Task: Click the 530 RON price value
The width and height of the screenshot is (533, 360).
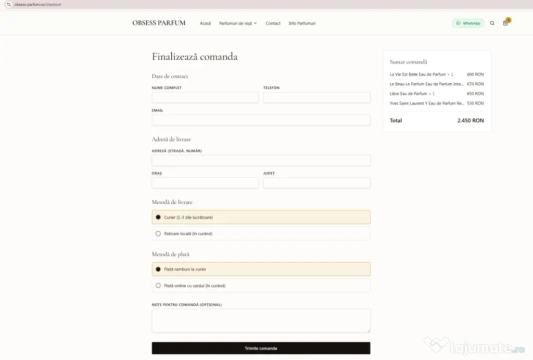Action: [475, 103]
